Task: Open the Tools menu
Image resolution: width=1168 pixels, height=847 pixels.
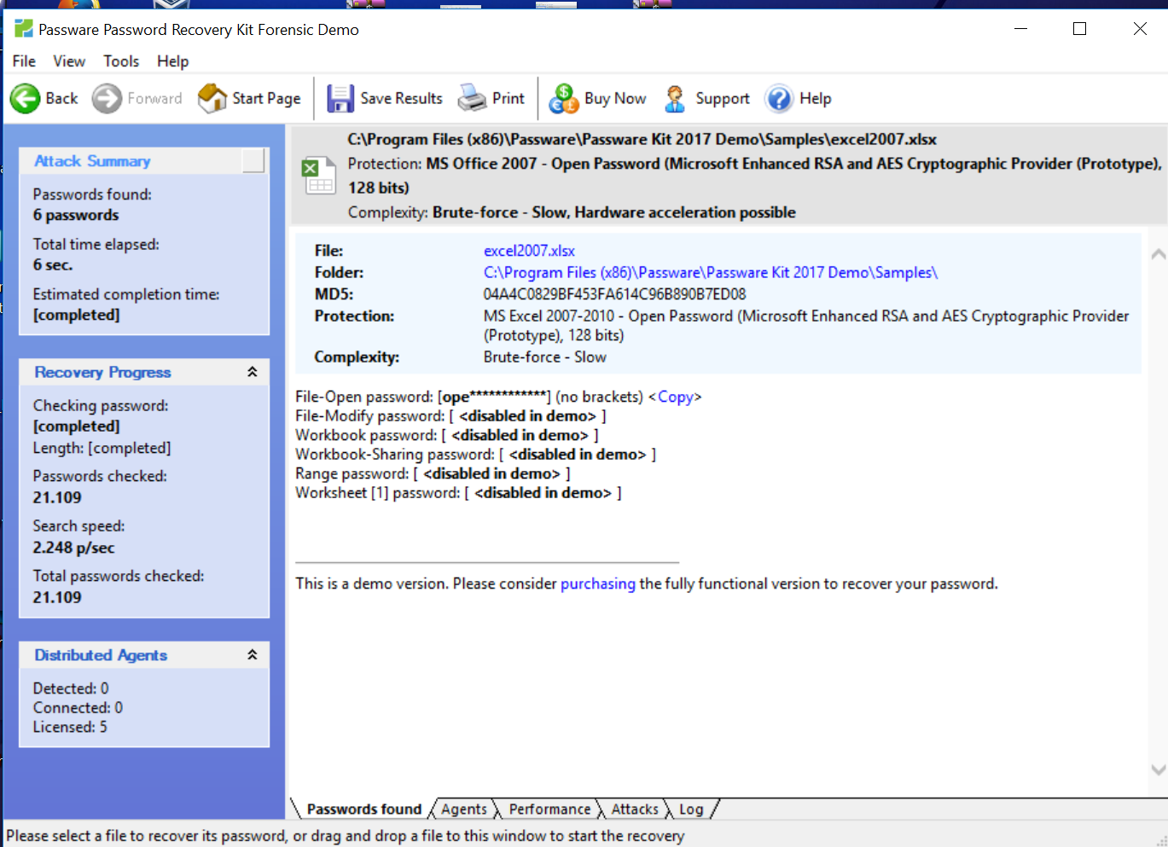Action: (x=121, y=61)
